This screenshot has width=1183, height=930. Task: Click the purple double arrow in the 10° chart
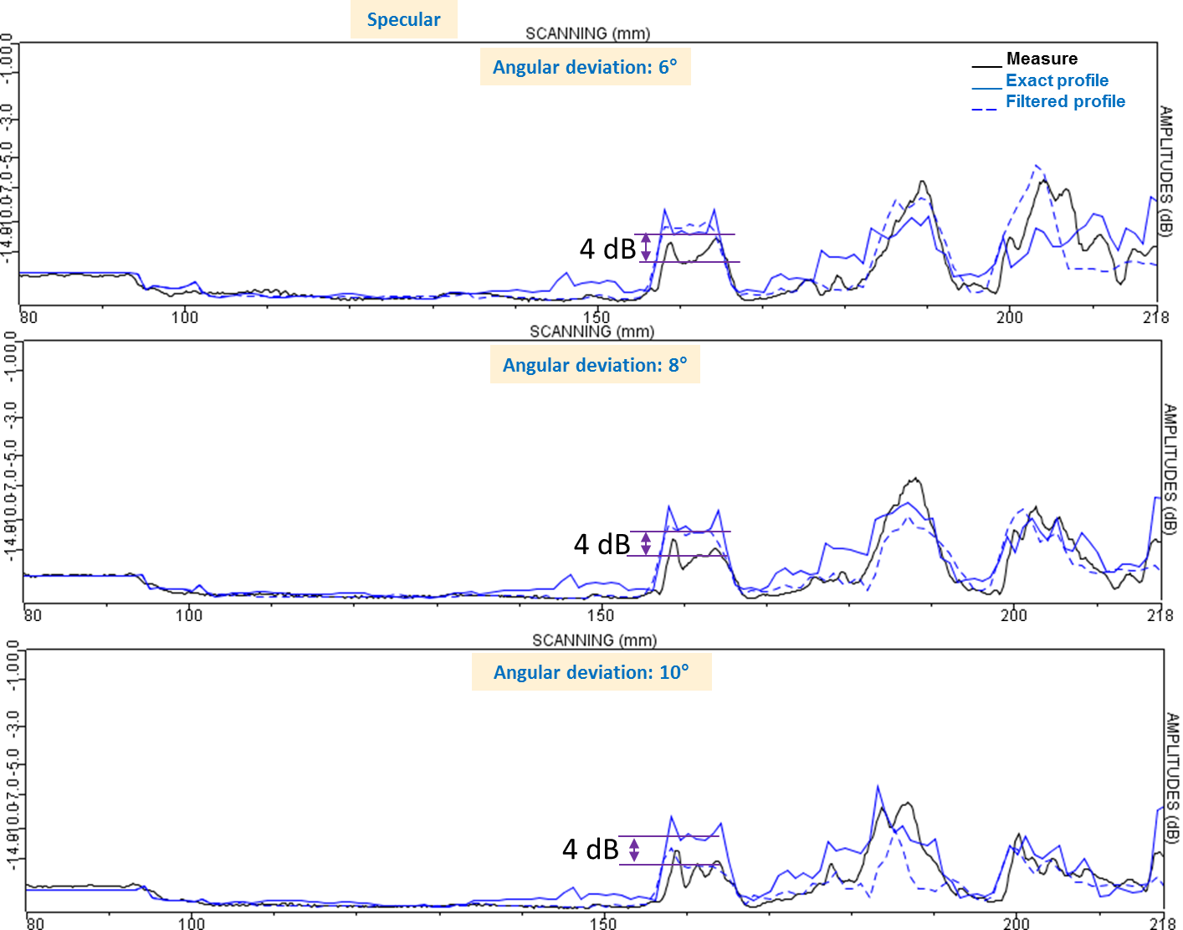tap(634, 850)
